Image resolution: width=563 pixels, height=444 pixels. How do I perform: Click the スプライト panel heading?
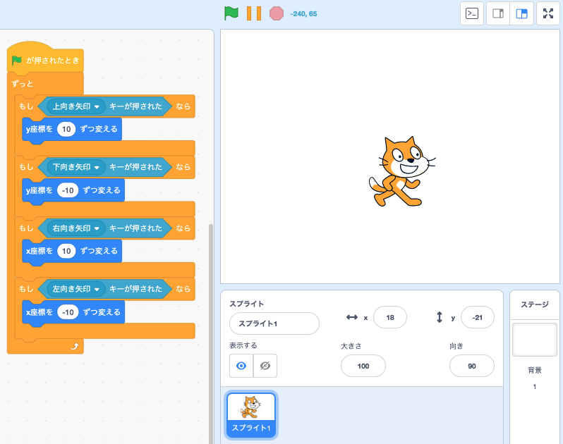(247, 304)
